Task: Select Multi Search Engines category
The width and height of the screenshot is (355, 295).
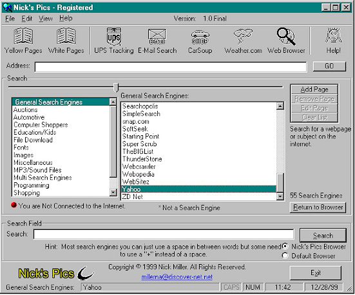Action: coord(61,178)
